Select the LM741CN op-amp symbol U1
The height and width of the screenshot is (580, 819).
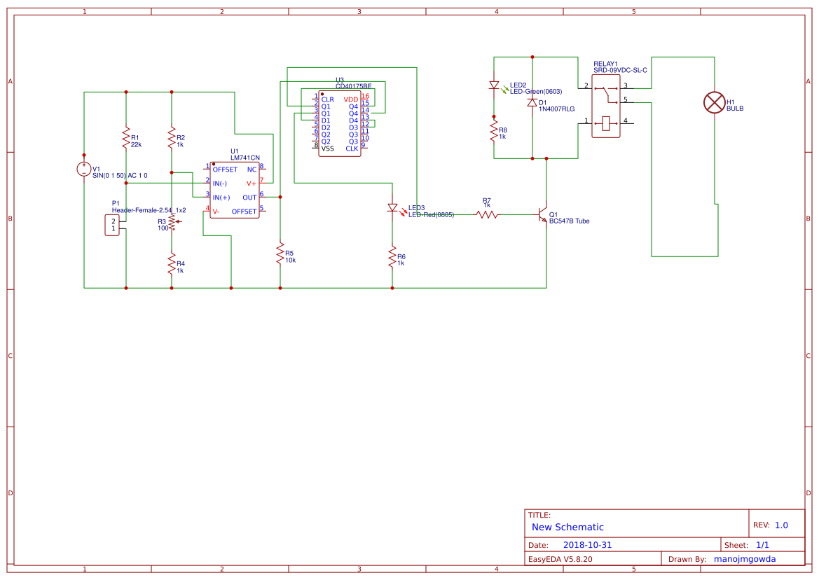[x=235, y=189]
